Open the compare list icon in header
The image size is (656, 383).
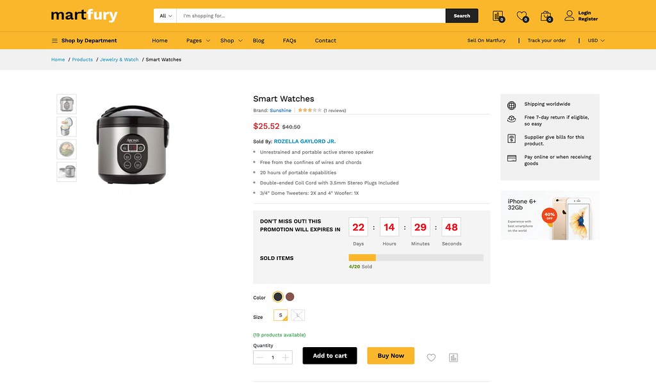(x=498, y=16)
